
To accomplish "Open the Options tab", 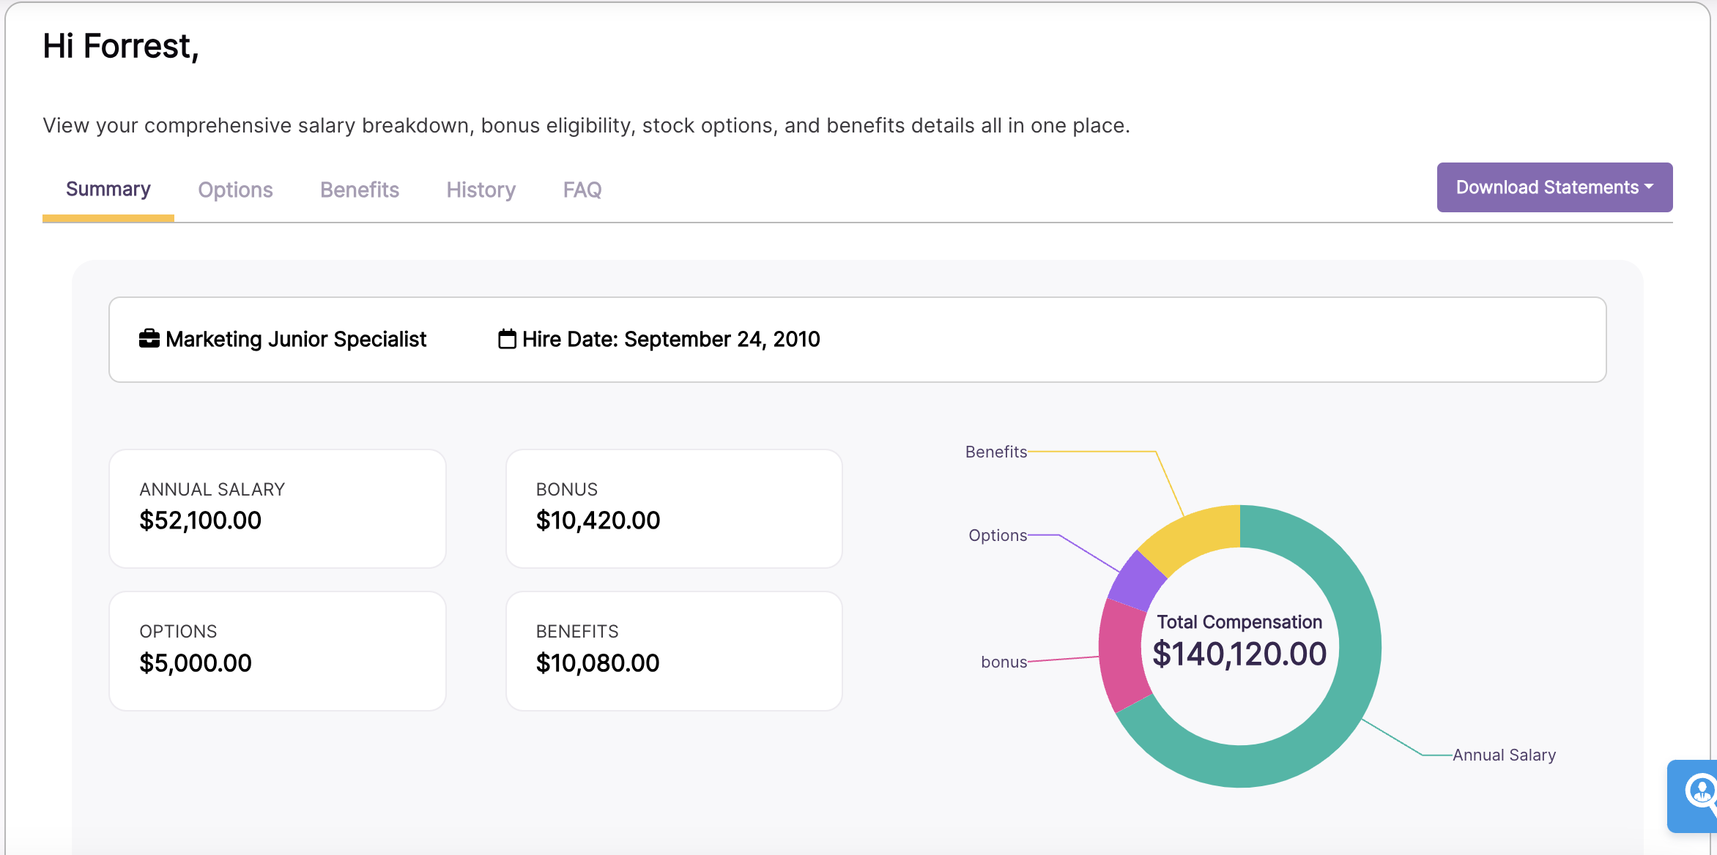I will [x=235, y=190].
